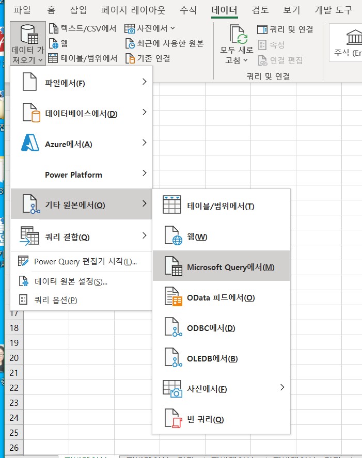Select row header 25

pos(14,433)
